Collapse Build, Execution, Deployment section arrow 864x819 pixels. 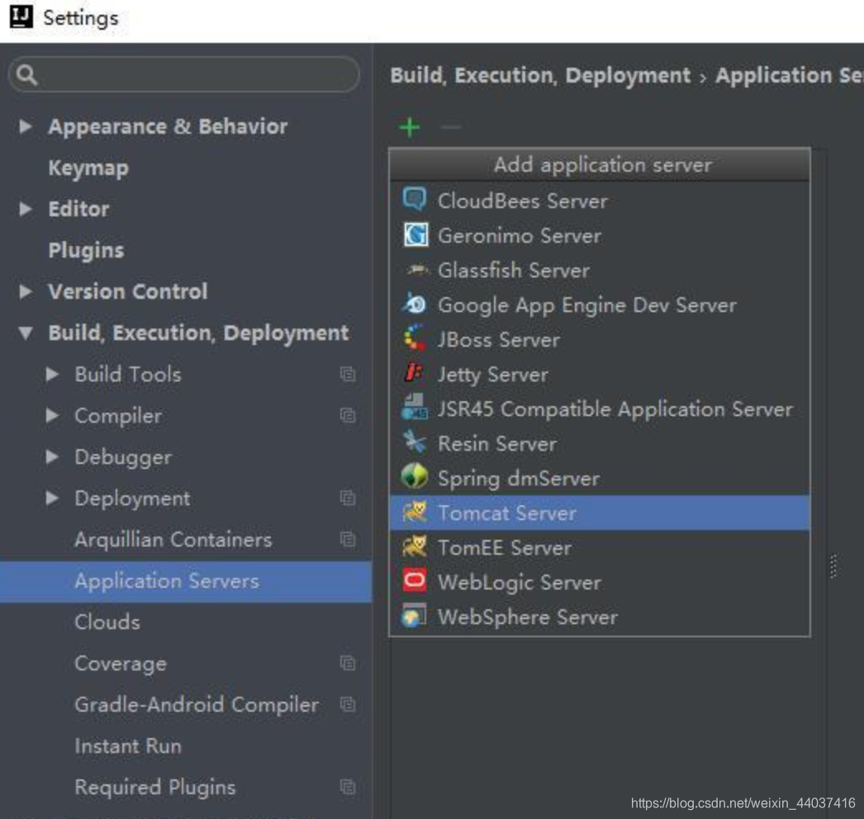pos(26,334)
